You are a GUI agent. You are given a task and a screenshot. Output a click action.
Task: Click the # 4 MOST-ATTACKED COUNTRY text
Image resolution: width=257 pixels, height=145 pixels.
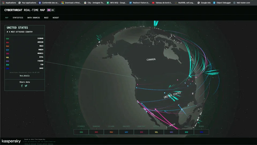20,32
